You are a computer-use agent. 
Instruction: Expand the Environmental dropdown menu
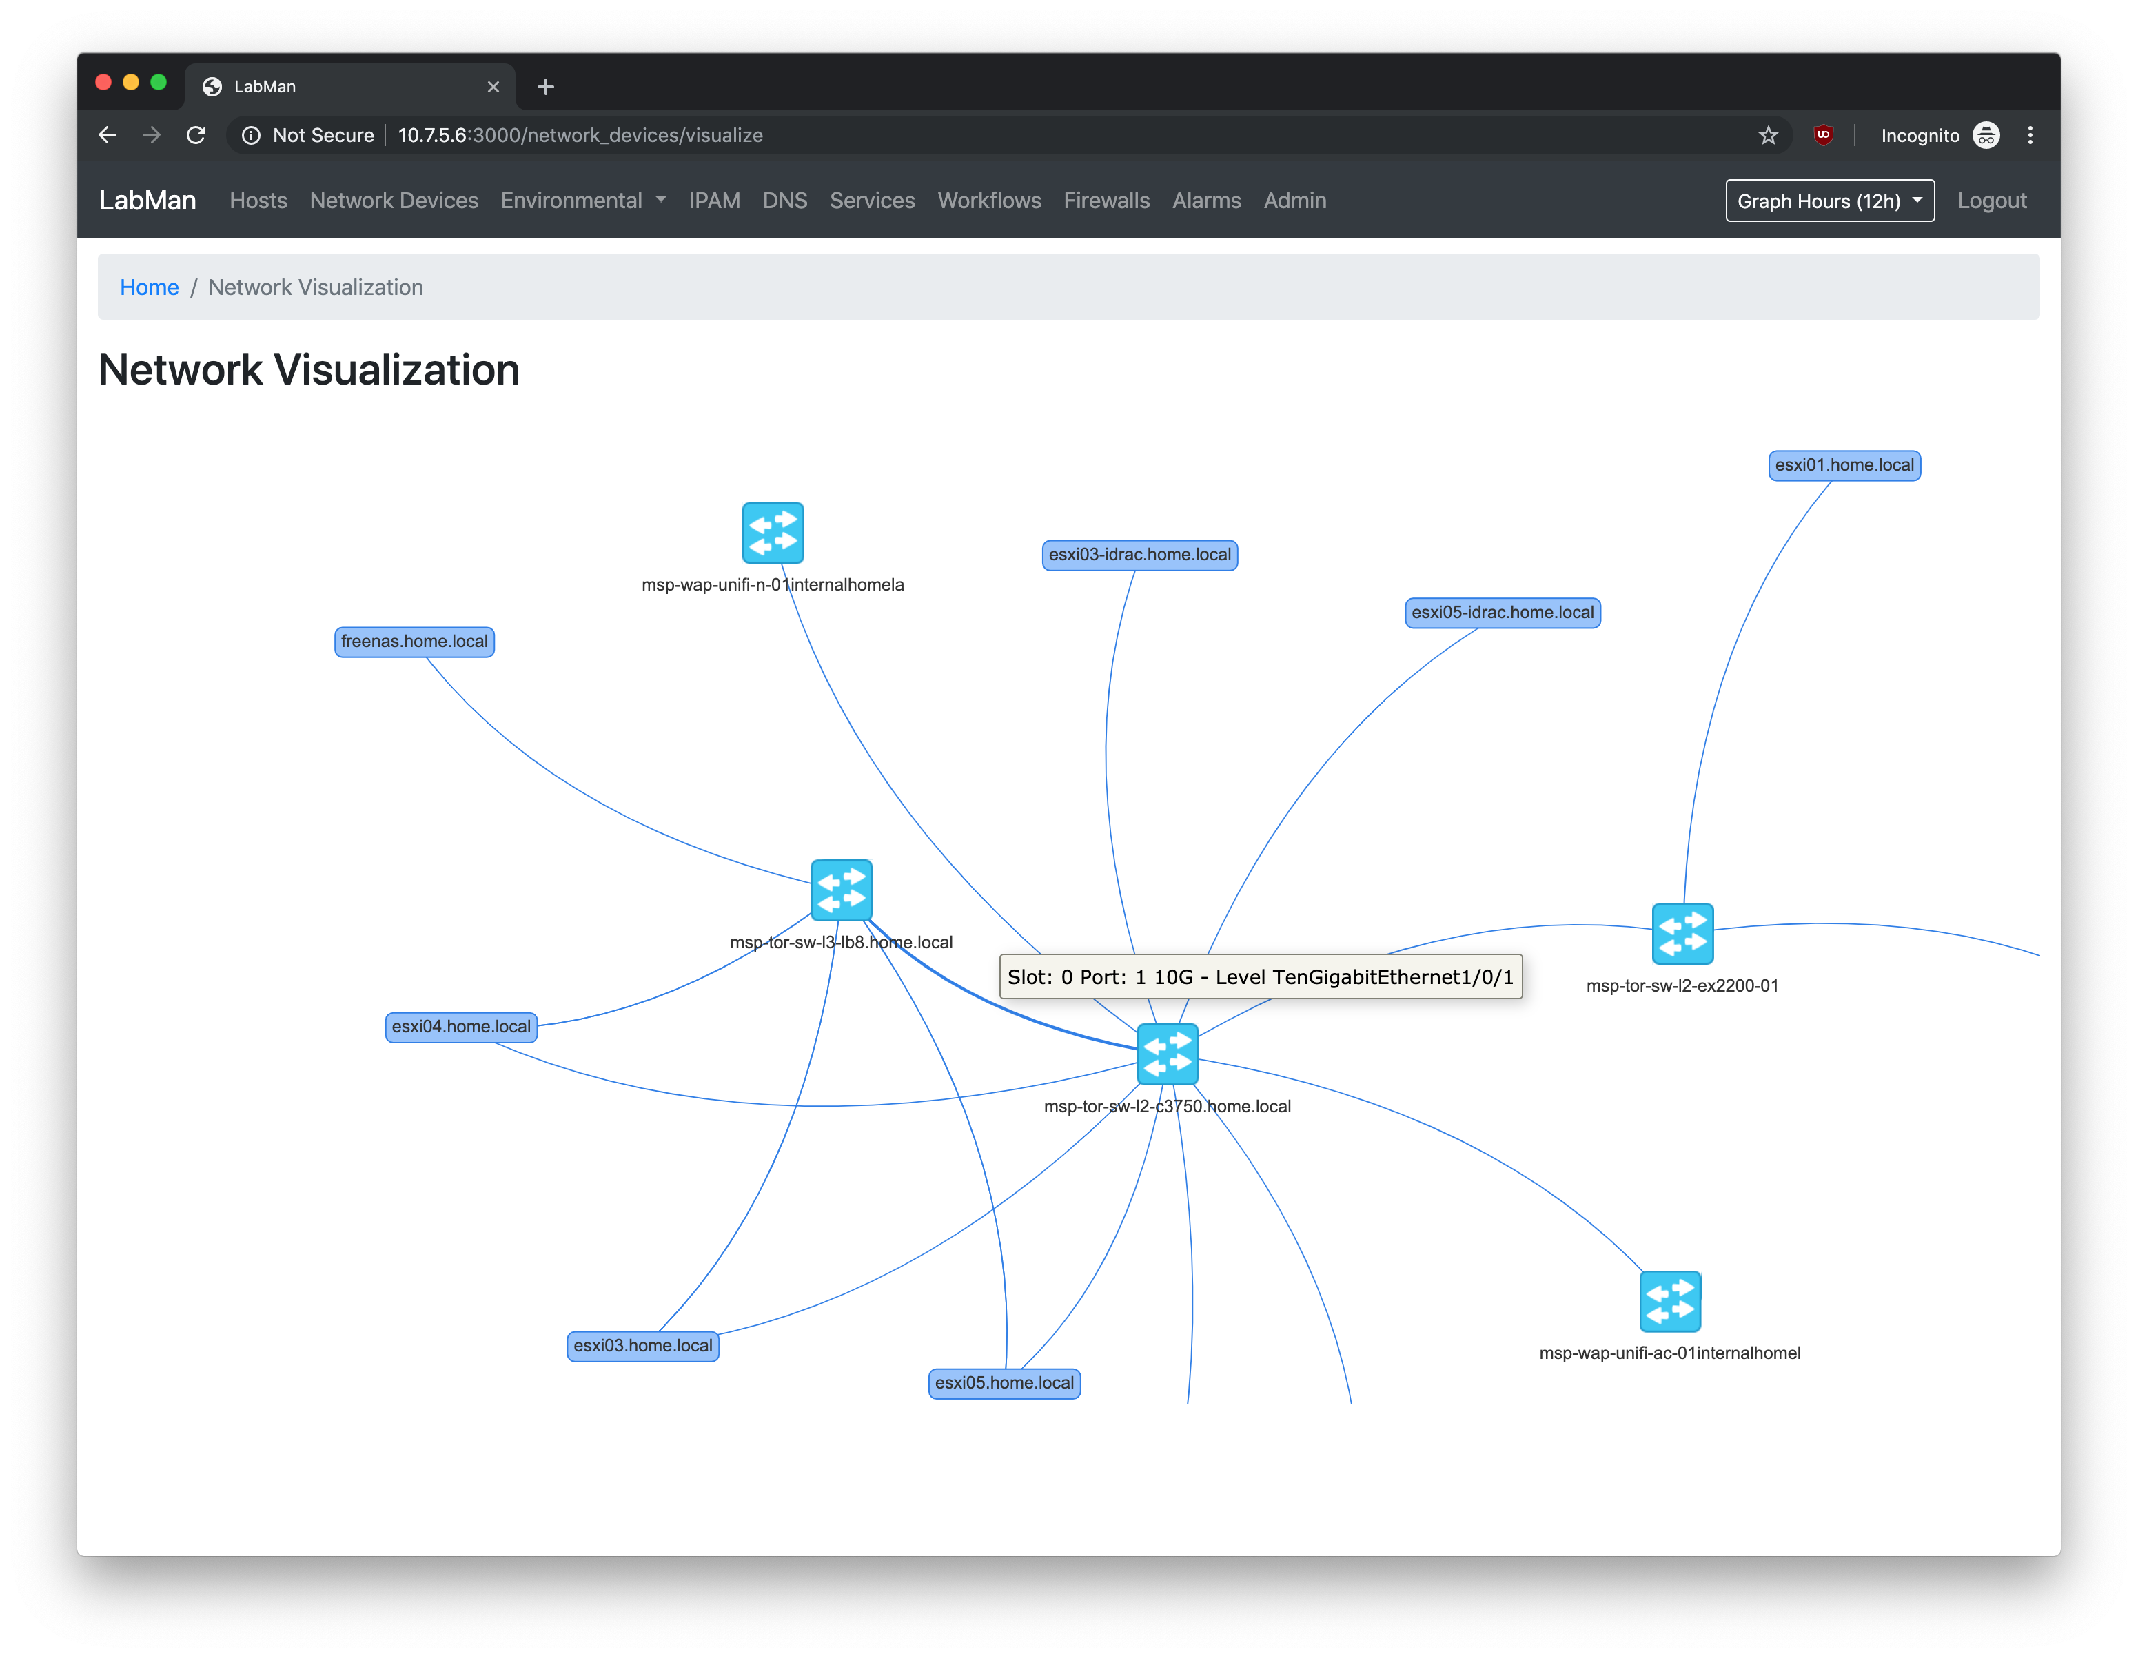tap(582, 201)
